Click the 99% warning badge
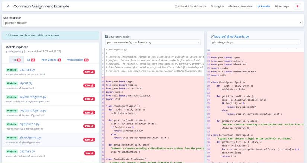This screenshot has width=307, height=163. [90, 153]
